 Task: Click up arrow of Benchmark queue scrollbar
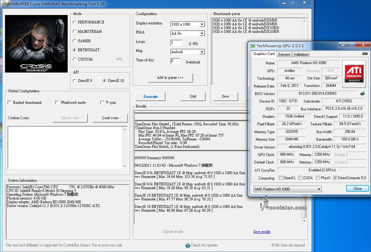click(x=304, y=21)
